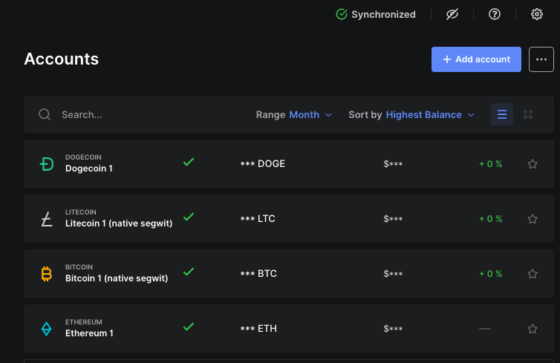The width and height of the screenshot is (560, 363).
Task: Click the search magnifier icon
Action: [x=45, y=114]
